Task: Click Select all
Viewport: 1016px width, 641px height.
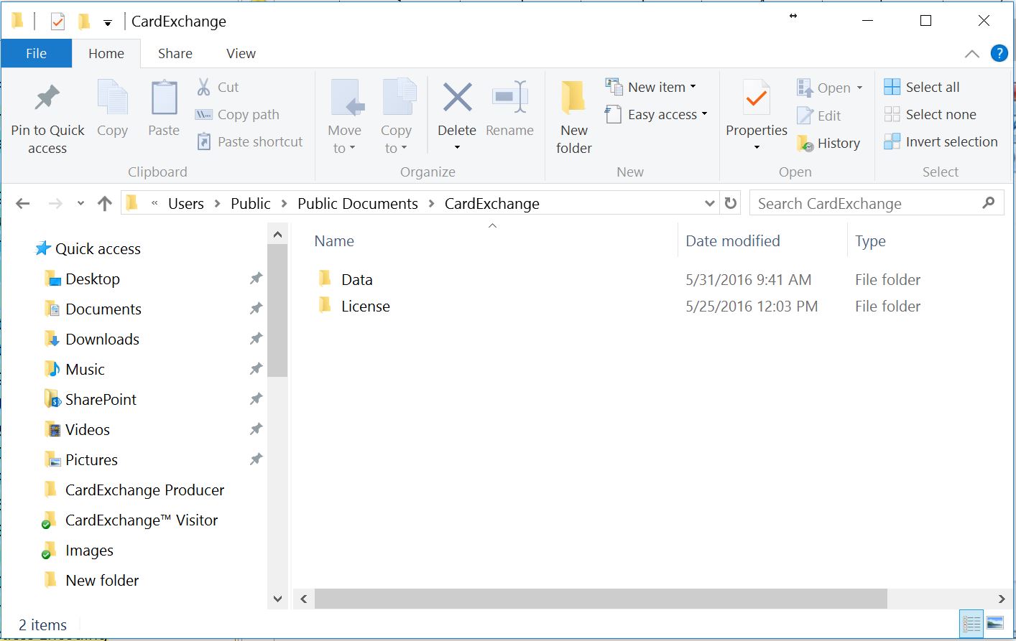Action: [x=922, y=87]
